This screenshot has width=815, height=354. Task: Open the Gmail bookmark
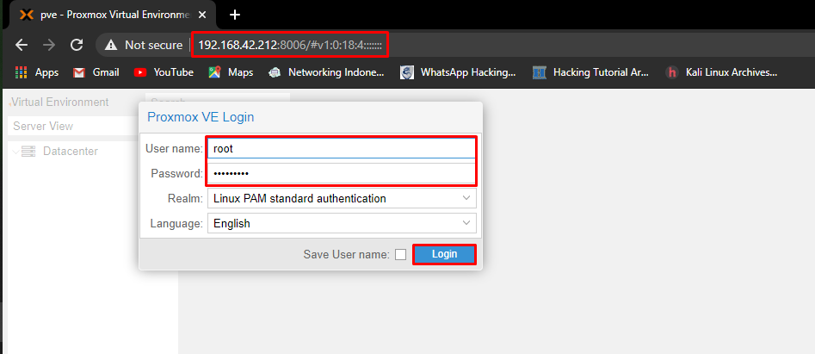[96, 72]
